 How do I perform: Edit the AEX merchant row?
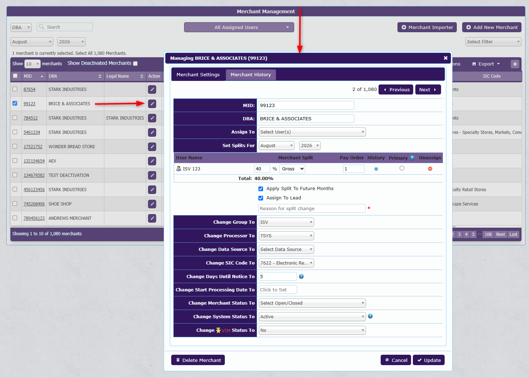[x=152, y=161]
